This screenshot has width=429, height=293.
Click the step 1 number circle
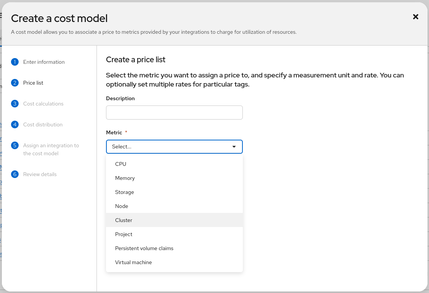15,62
